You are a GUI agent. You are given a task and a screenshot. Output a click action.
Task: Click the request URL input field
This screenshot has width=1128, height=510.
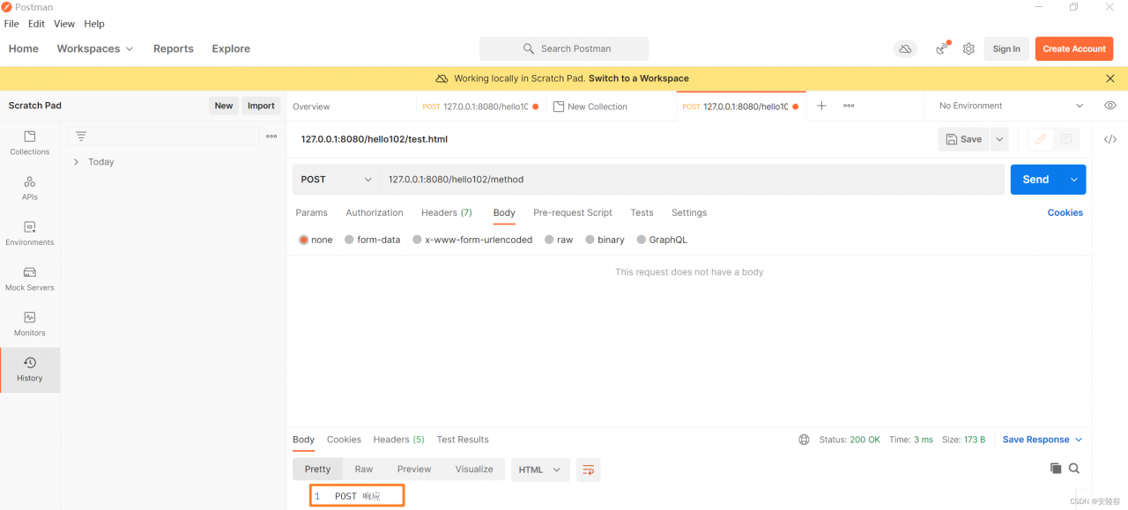tap(692, 180)
